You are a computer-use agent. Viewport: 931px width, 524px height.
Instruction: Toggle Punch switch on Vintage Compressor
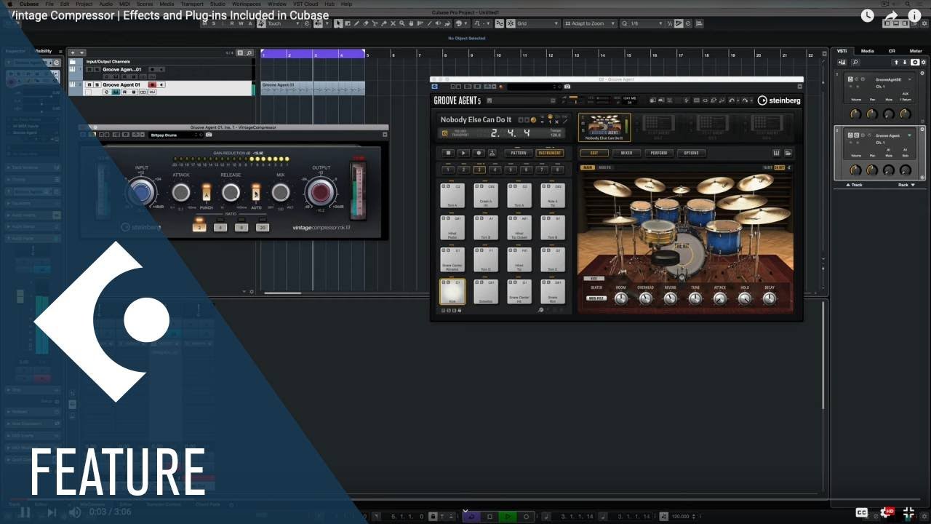pos(207,194)
